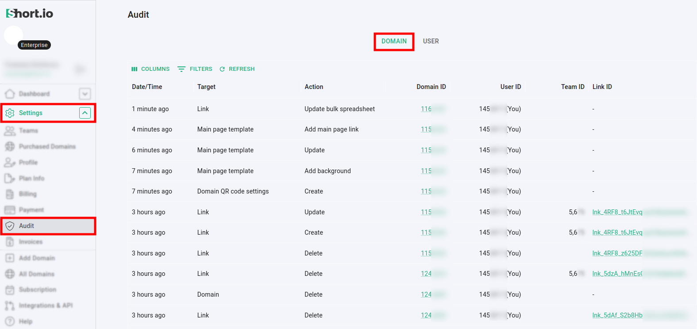
Task: Click the Integrations & API icon
Action: 10,306
